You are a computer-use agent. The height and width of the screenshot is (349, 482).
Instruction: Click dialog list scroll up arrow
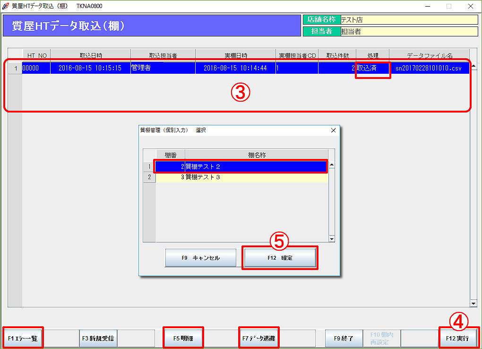click(332, 165)
